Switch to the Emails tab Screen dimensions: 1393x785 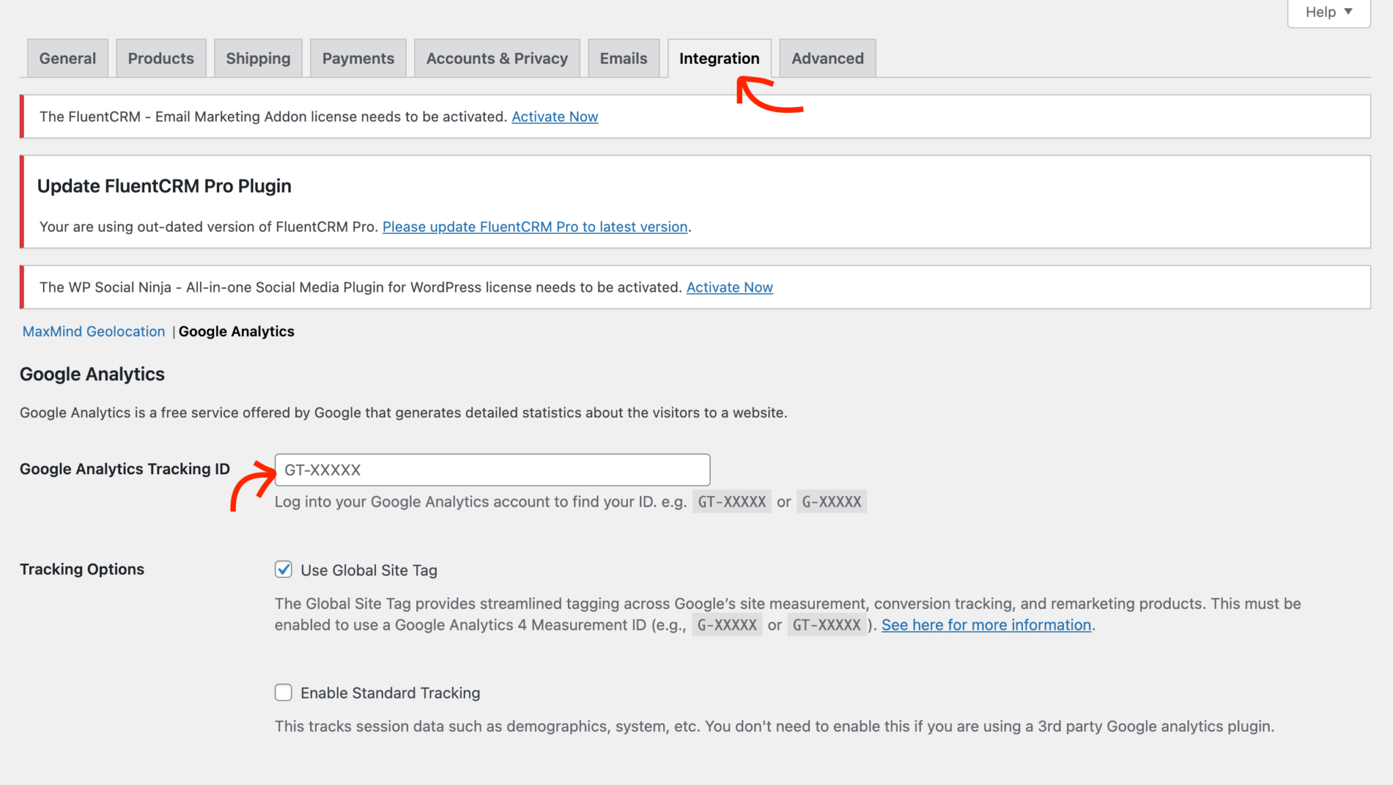pos(623,58)
